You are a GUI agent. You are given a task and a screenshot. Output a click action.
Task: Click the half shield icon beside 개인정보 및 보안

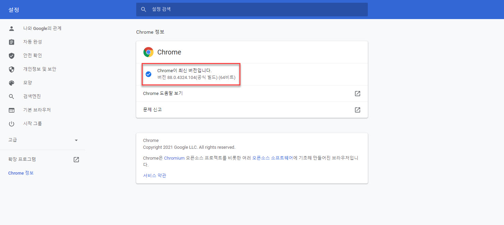12,69
